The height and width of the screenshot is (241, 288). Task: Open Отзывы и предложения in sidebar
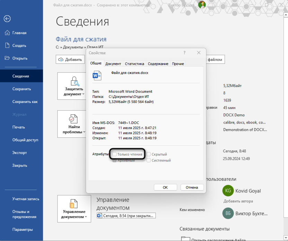click(x=21, y=214)
